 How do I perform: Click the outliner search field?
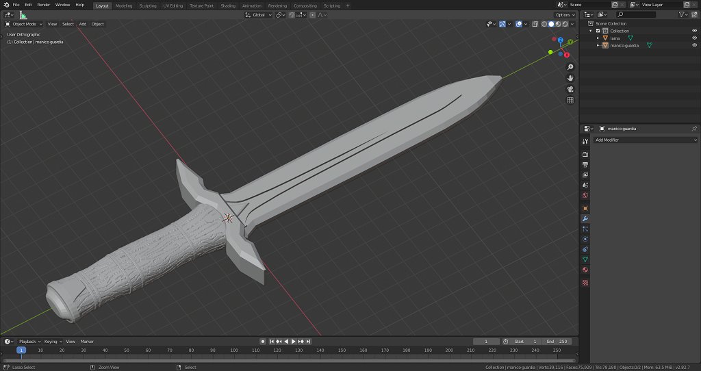tap(636, 15)
